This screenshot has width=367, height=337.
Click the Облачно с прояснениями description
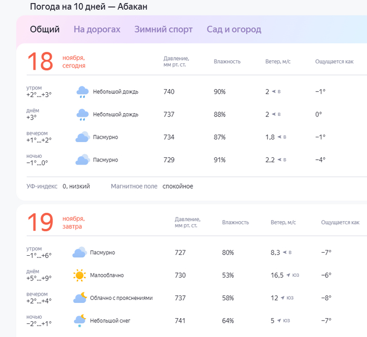(121, 298)
